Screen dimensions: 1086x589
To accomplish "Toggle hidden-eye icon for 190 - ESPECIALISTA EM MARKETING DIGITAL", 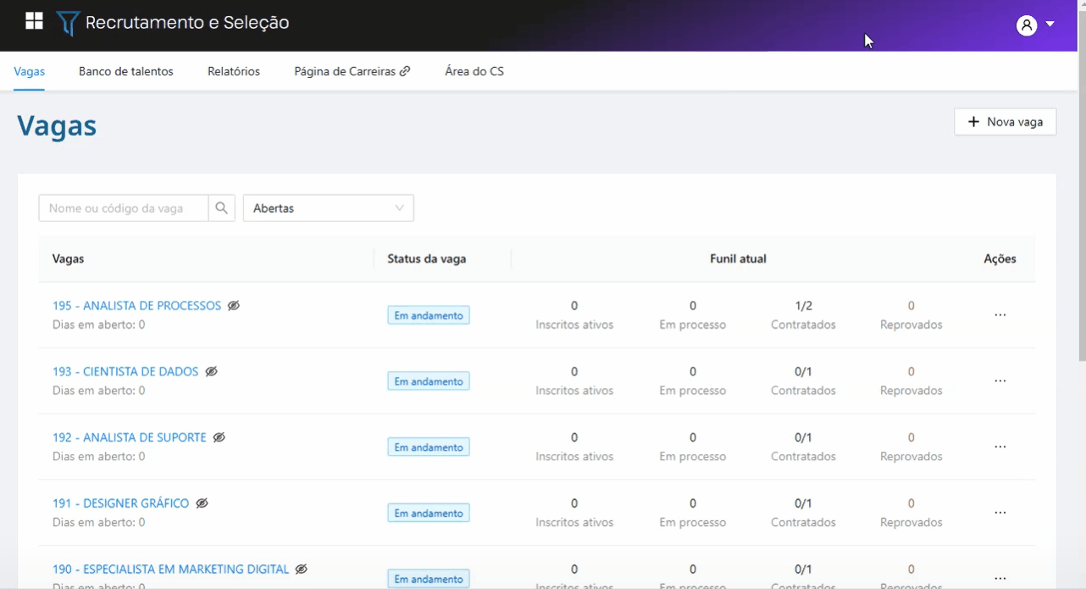I will point(302,570).
